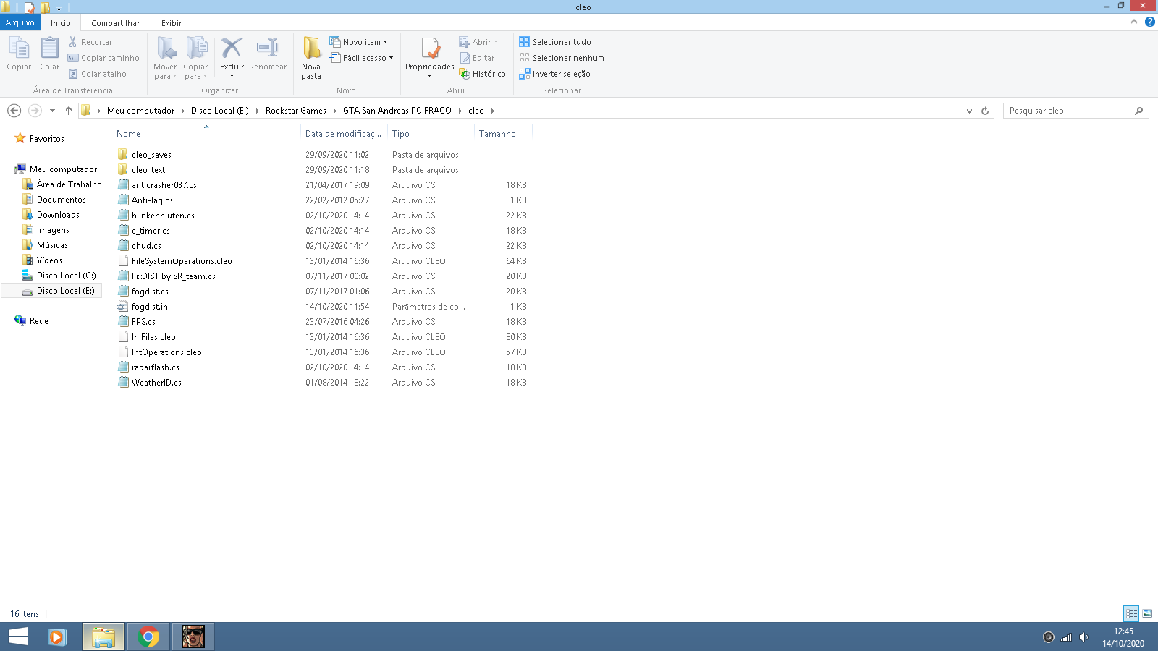
Task: Go up one folder level arrow
Action: coord(69,111)
